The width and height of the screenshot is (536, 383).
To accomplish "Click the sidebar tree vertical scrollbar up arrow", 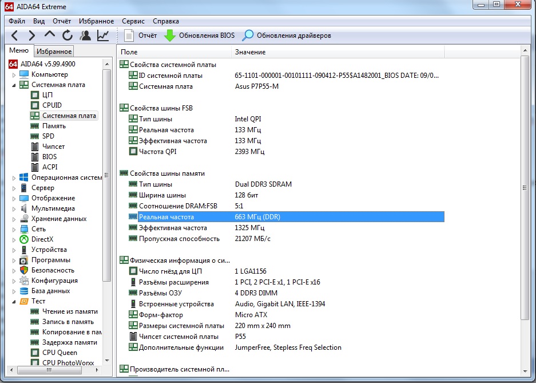I will pos(107,64).
